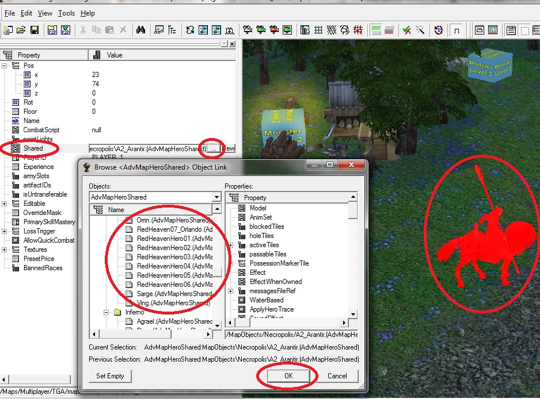Click the red grid toolbar icon
Viewport: 540px width, 399px height.
point(358,30)
